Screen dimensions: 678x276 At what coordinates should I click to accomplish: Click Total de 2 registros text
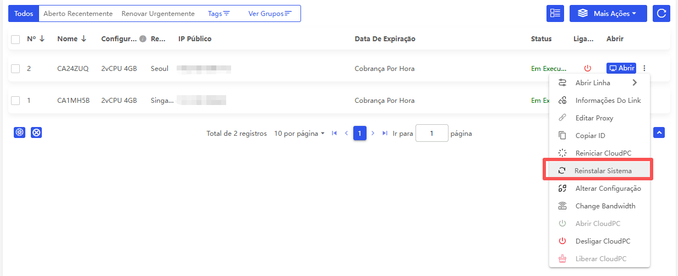click(237, 134)
